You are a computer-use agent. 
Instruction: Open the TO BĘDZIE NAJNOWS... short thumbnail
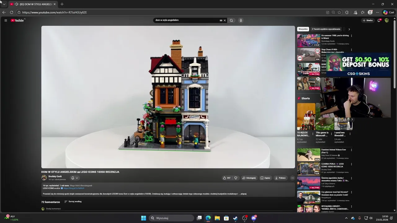point(306,117)
